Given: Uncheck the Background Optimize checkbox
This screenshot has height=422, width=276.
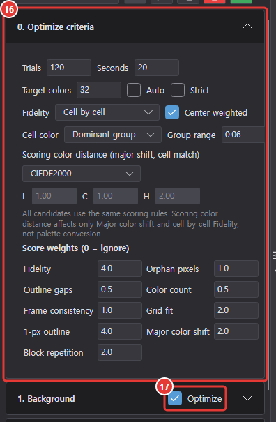Looking at the screenshot, I should (175, 398).
